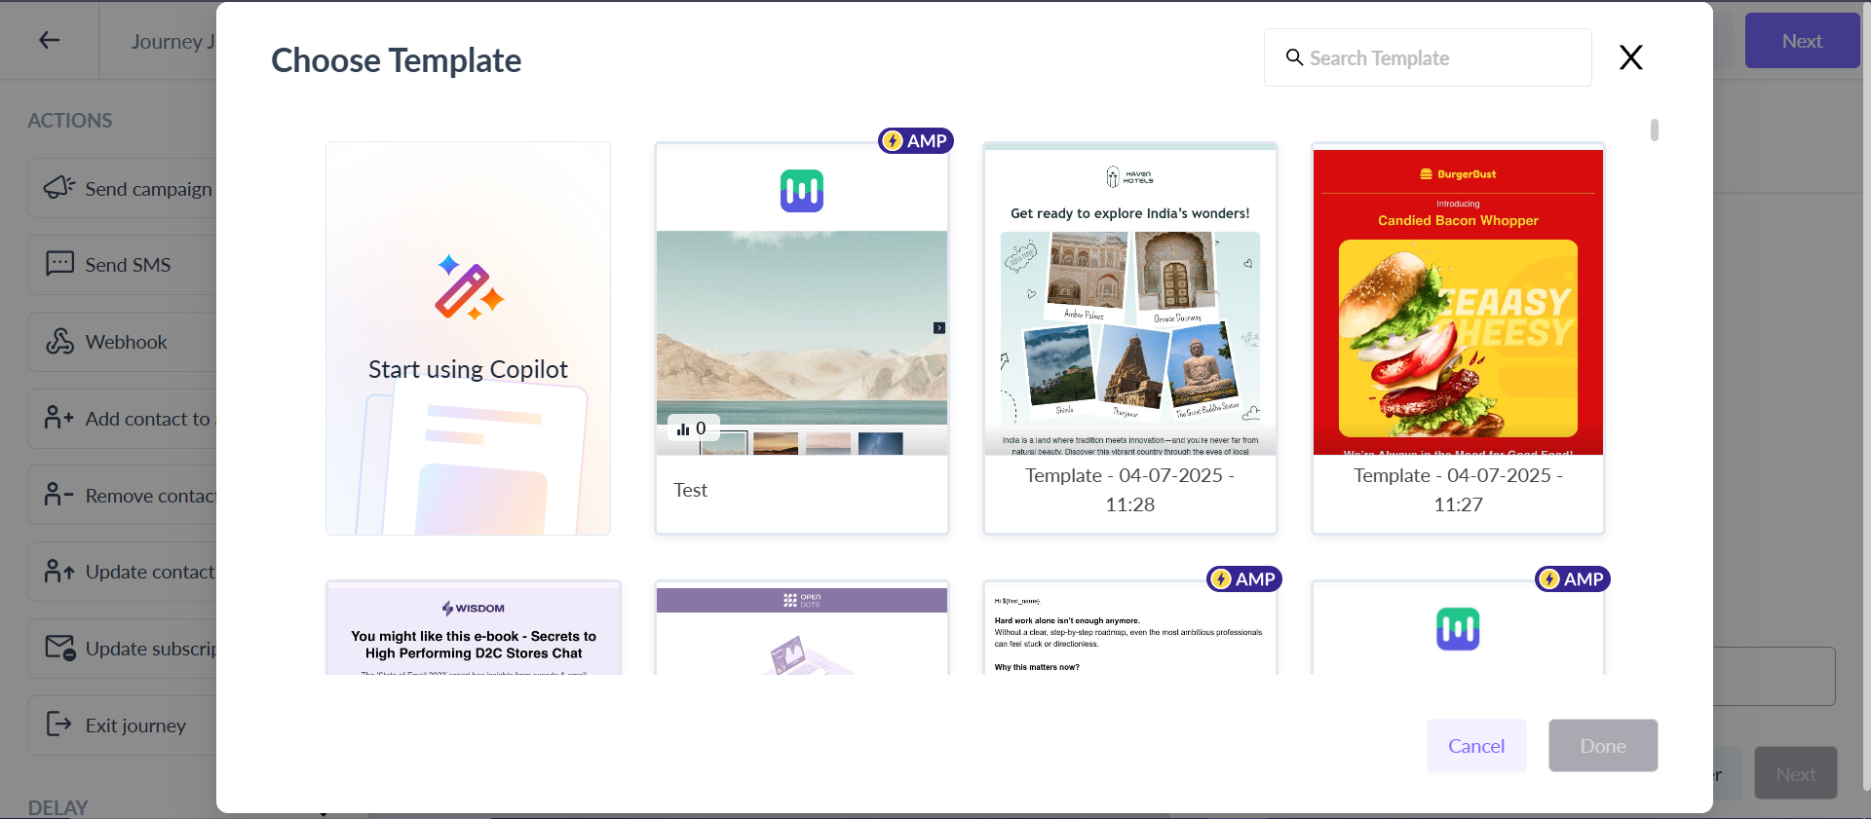Select the Add contact to action
1871x819 pixels.
pyautogui.click(x=123, y=419)
